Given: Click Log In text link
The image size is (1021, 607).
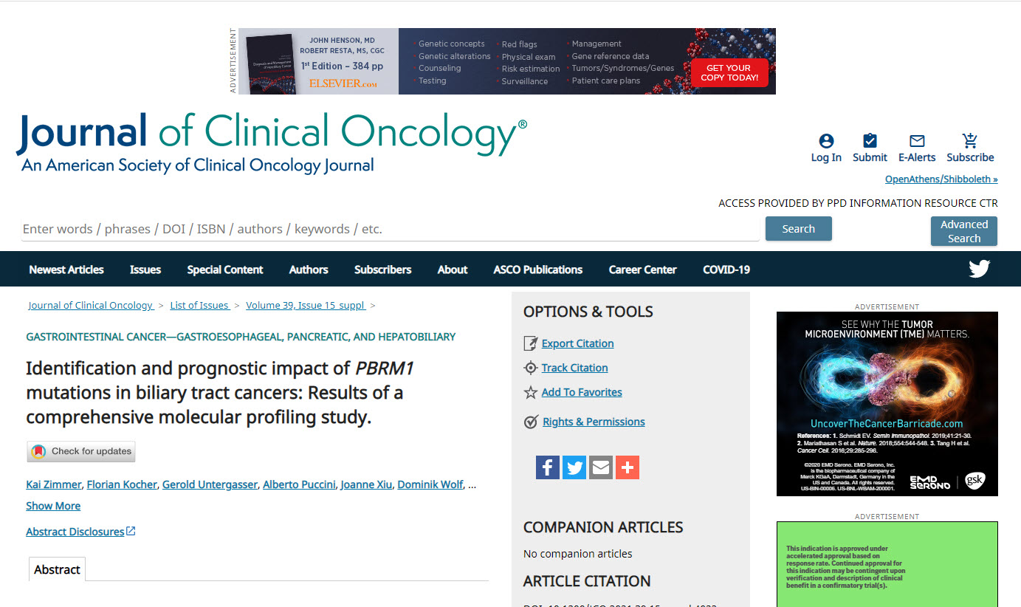Looking at the screenshot, I should coord(826,157).
